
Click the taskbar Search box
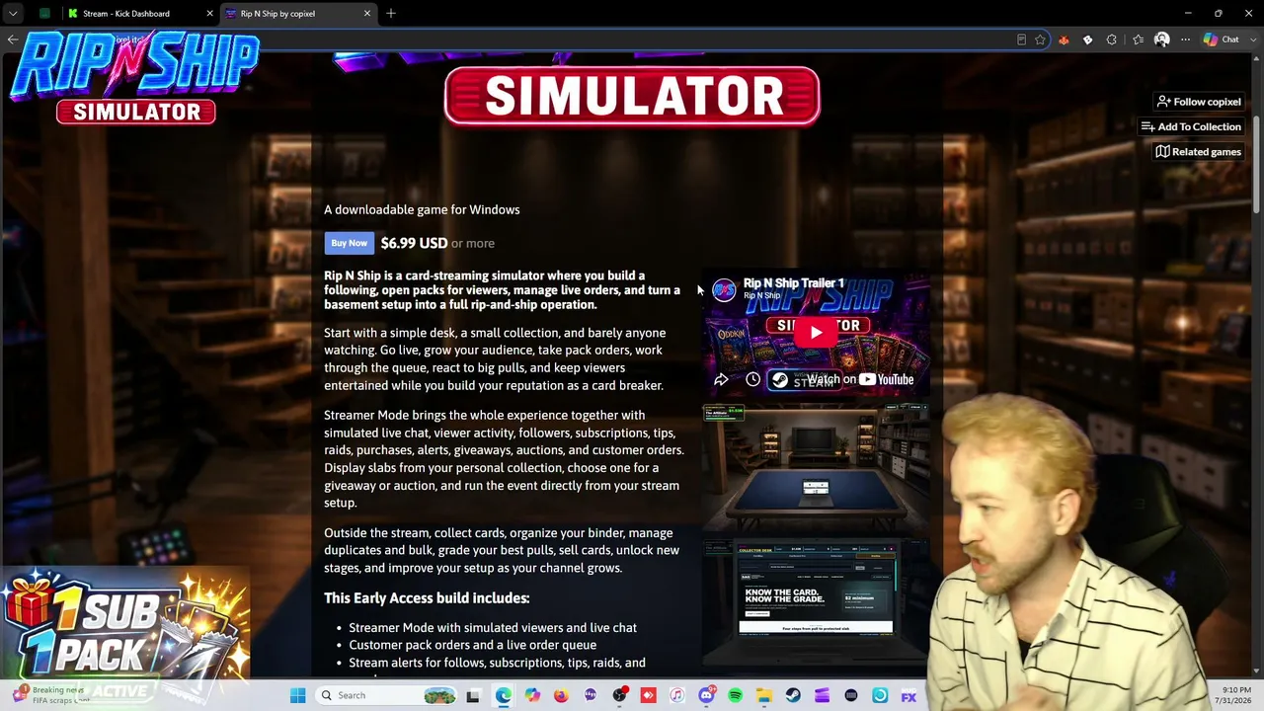pyautogui.click(x=388, y=695)
